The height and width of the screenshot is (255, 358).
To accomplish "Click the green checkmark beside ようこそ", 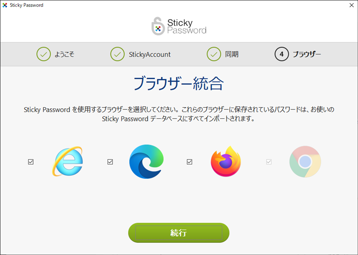I will (43, 54).
